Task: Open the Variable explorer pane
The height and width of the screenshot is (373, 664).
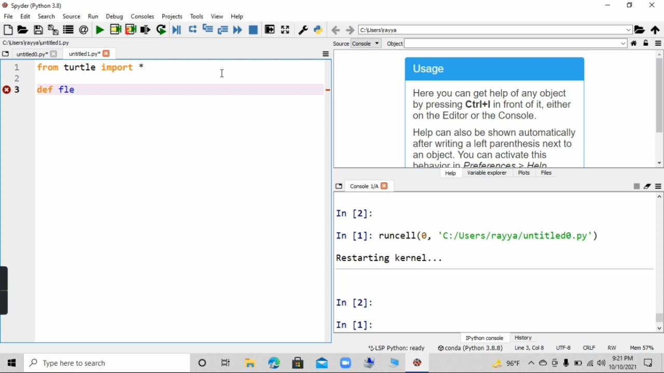Action: click(x=487, y=173)
